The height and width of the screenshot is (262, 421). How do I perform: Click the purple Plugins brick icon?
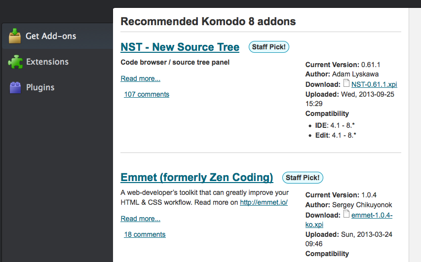(15, 87)
